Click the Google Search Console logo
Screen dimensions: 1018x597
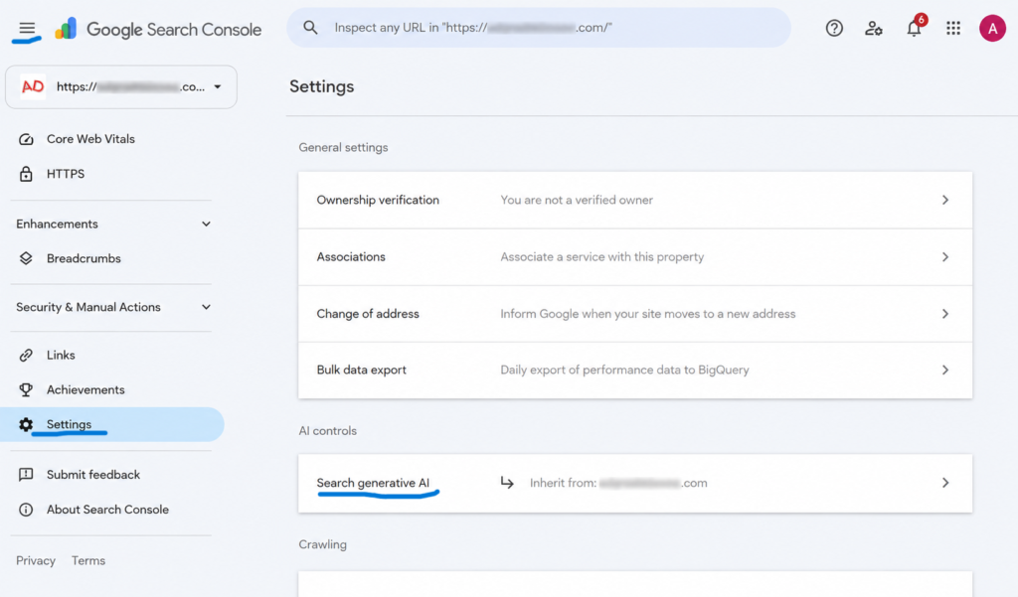pyautogui.click(x=158, y=29)
